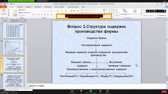Click the Format Painter brush icon
This screenshot has width=168, height=94.
click(8, 15)
